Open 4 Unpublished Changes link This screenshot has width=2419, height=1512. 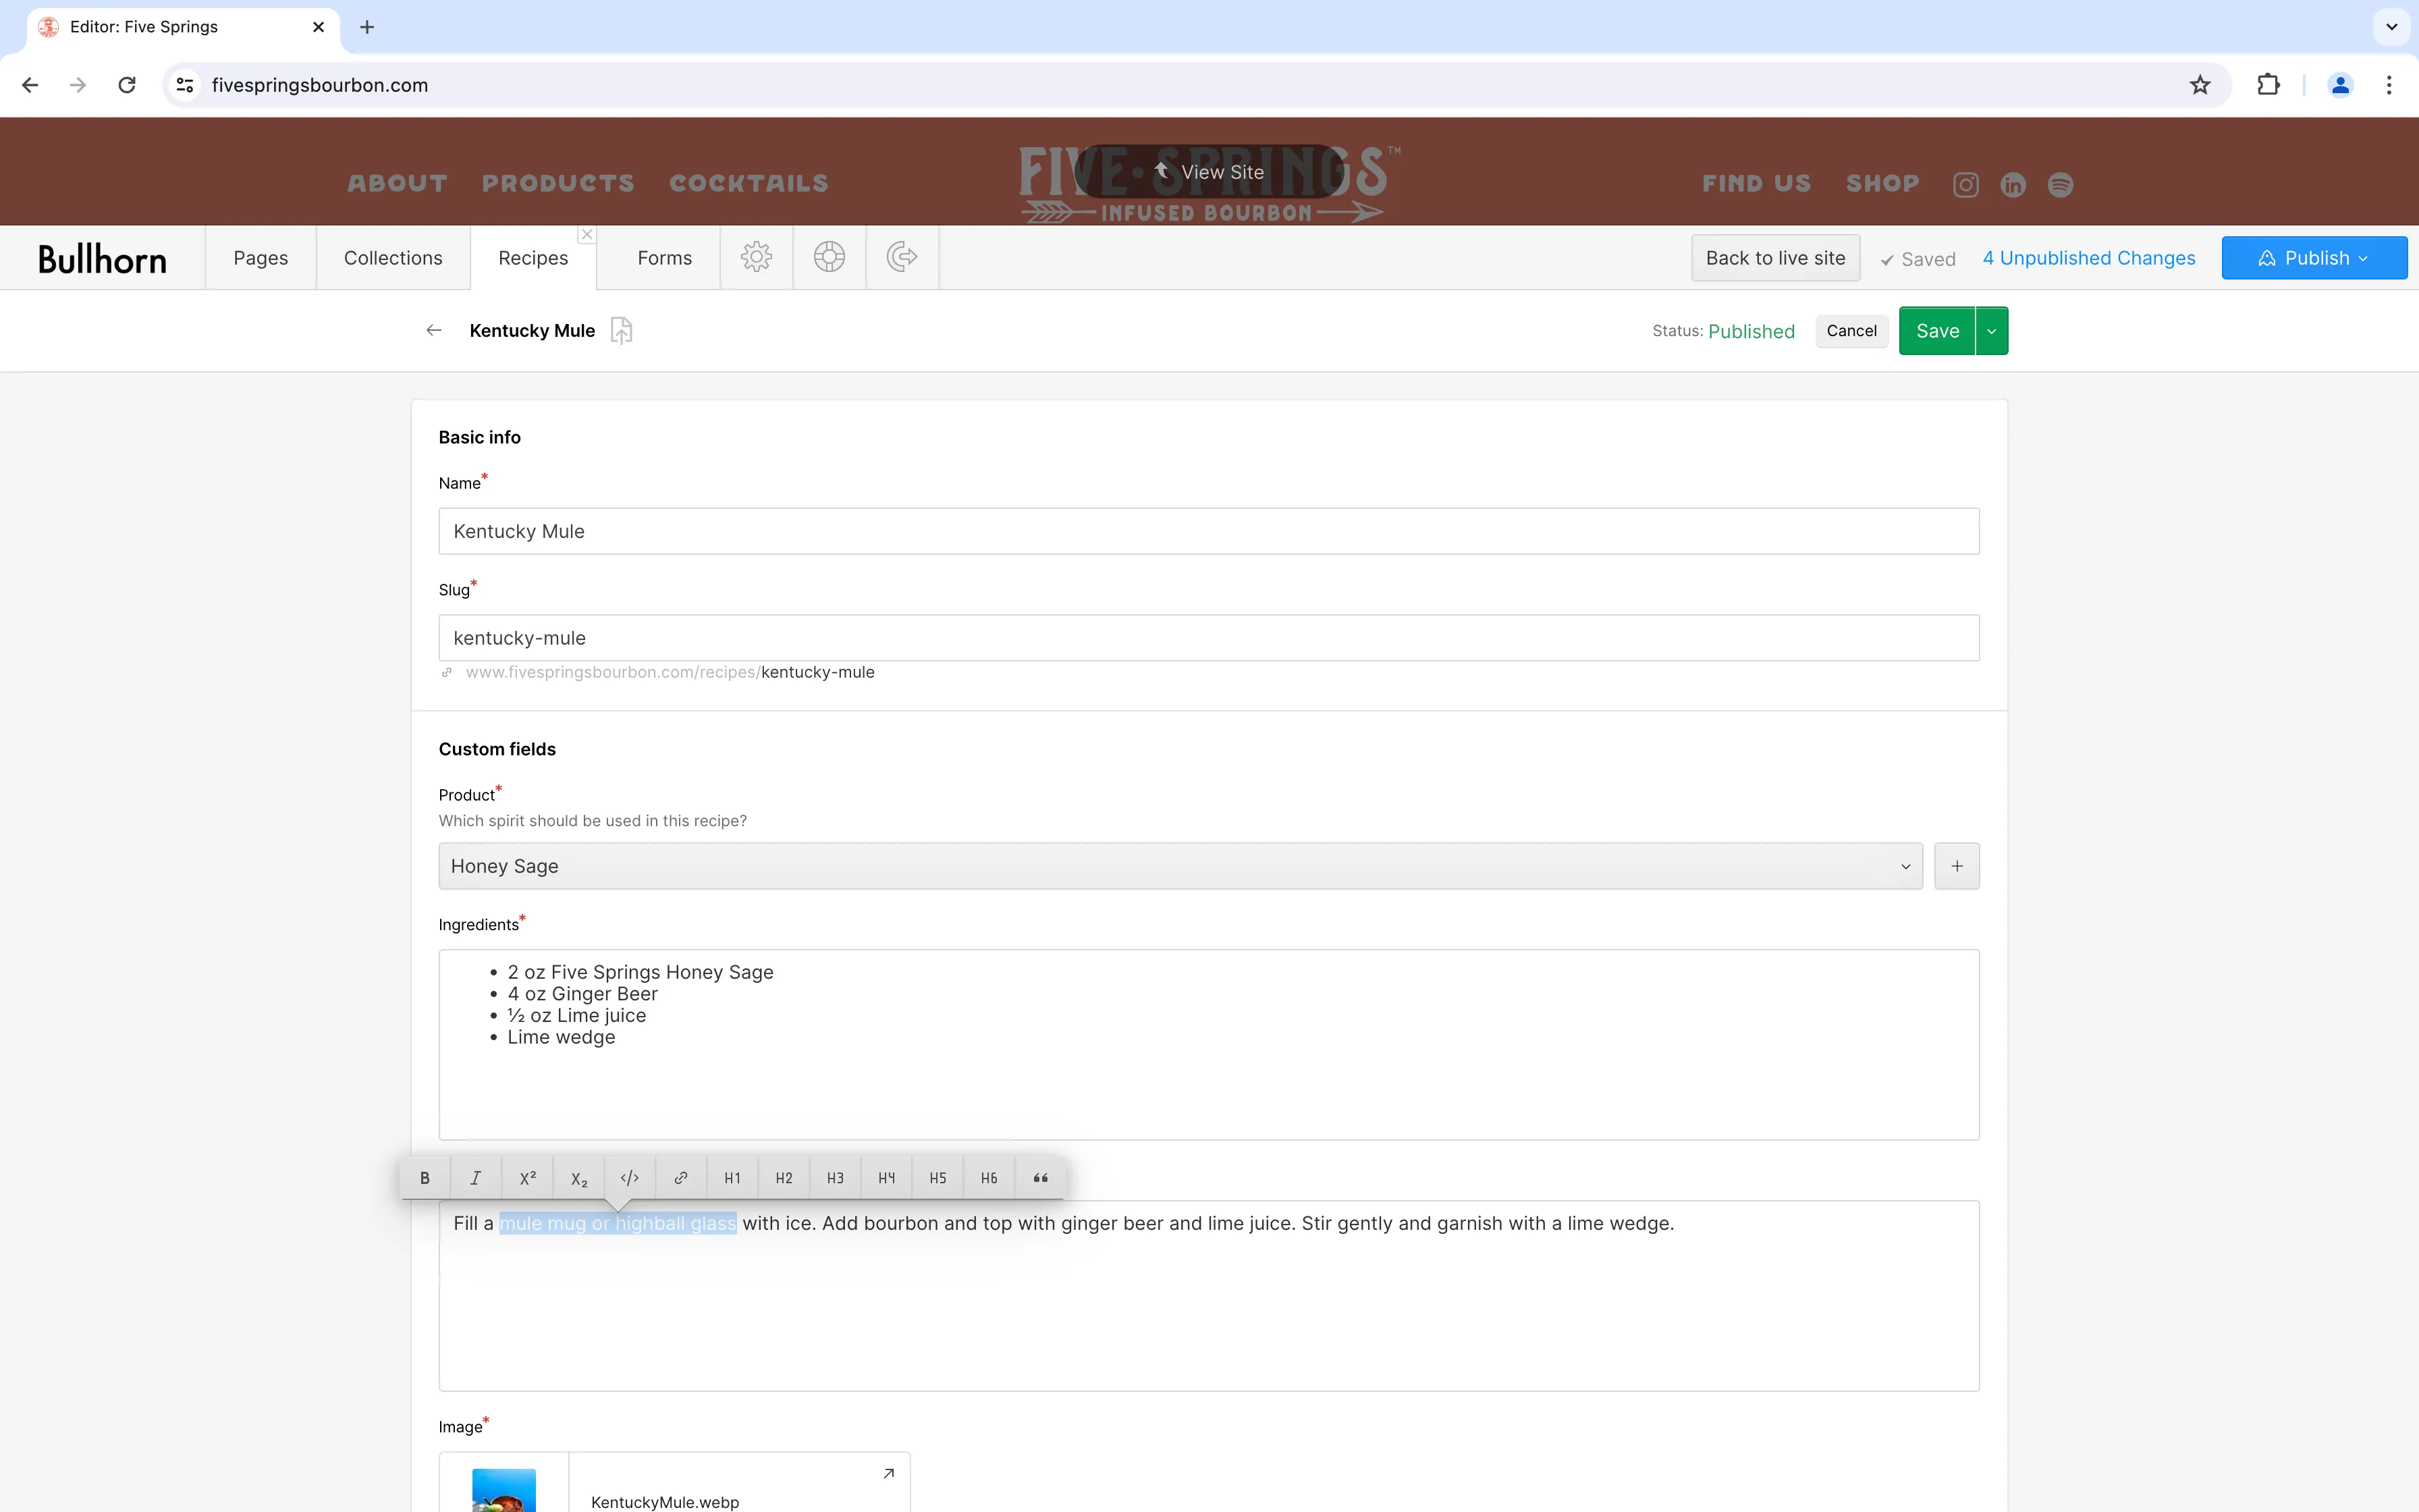[x=2088, y=258]
